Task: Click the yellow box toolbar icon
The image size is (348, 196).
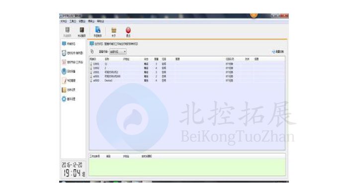Action: pyautogui.click(x=114, y=32)
